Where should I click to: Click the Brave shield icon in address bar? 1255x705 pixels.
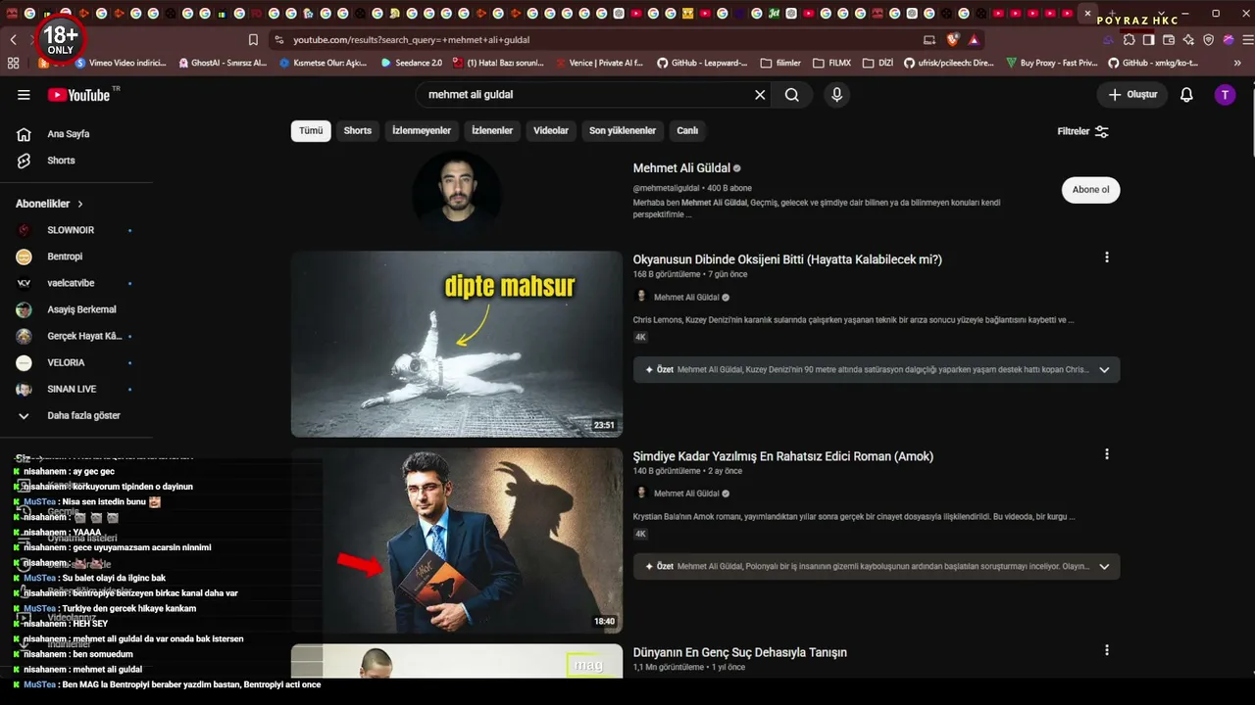click(953, 40)
